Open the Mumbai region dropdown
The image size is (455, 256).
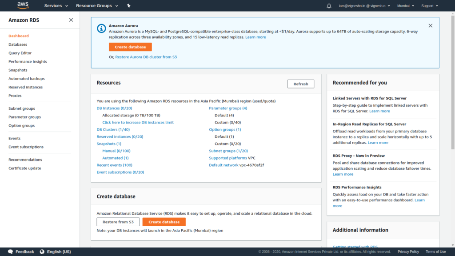click(405, 6)
